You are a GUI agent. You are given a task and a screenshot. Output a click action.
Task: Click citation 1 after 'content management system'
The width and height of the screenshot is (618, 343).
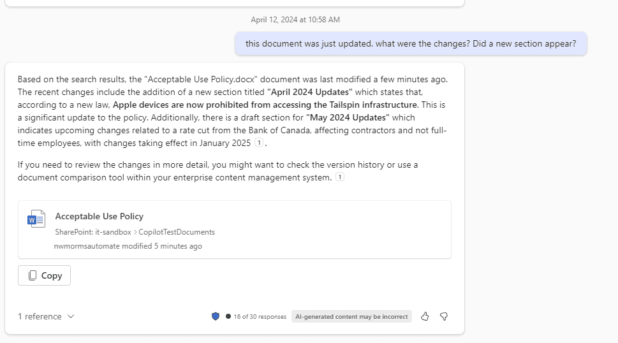(340, 177)
